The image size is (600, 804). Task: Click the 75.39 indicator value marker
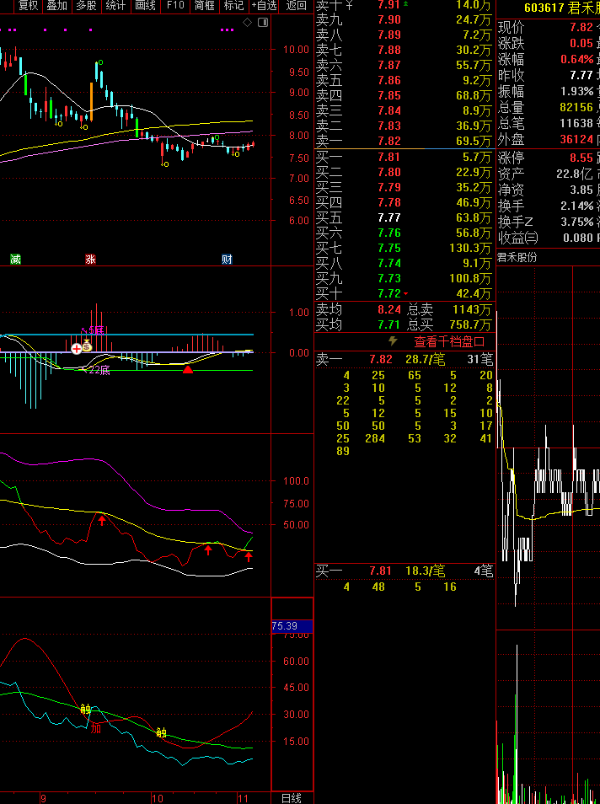(286, 626)
